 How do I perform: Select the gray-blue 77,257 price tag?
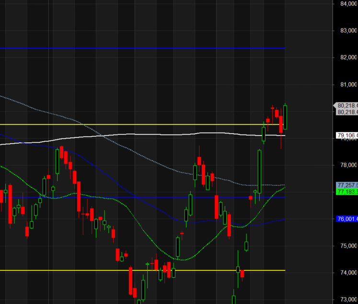347,185
